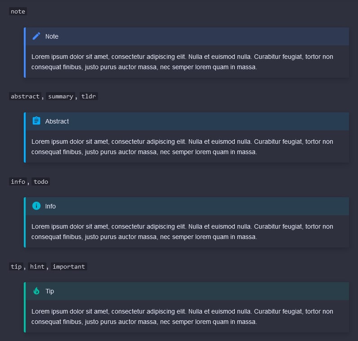The image size is (358, 341).
Task: Select the "summary" code tag
Action: click(x=61, y=96)
